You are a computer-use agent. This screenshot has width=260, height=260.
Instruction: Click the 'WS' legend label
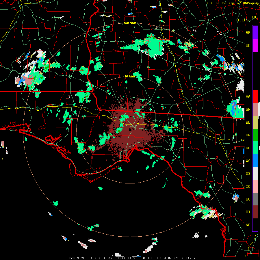[248, 161]
